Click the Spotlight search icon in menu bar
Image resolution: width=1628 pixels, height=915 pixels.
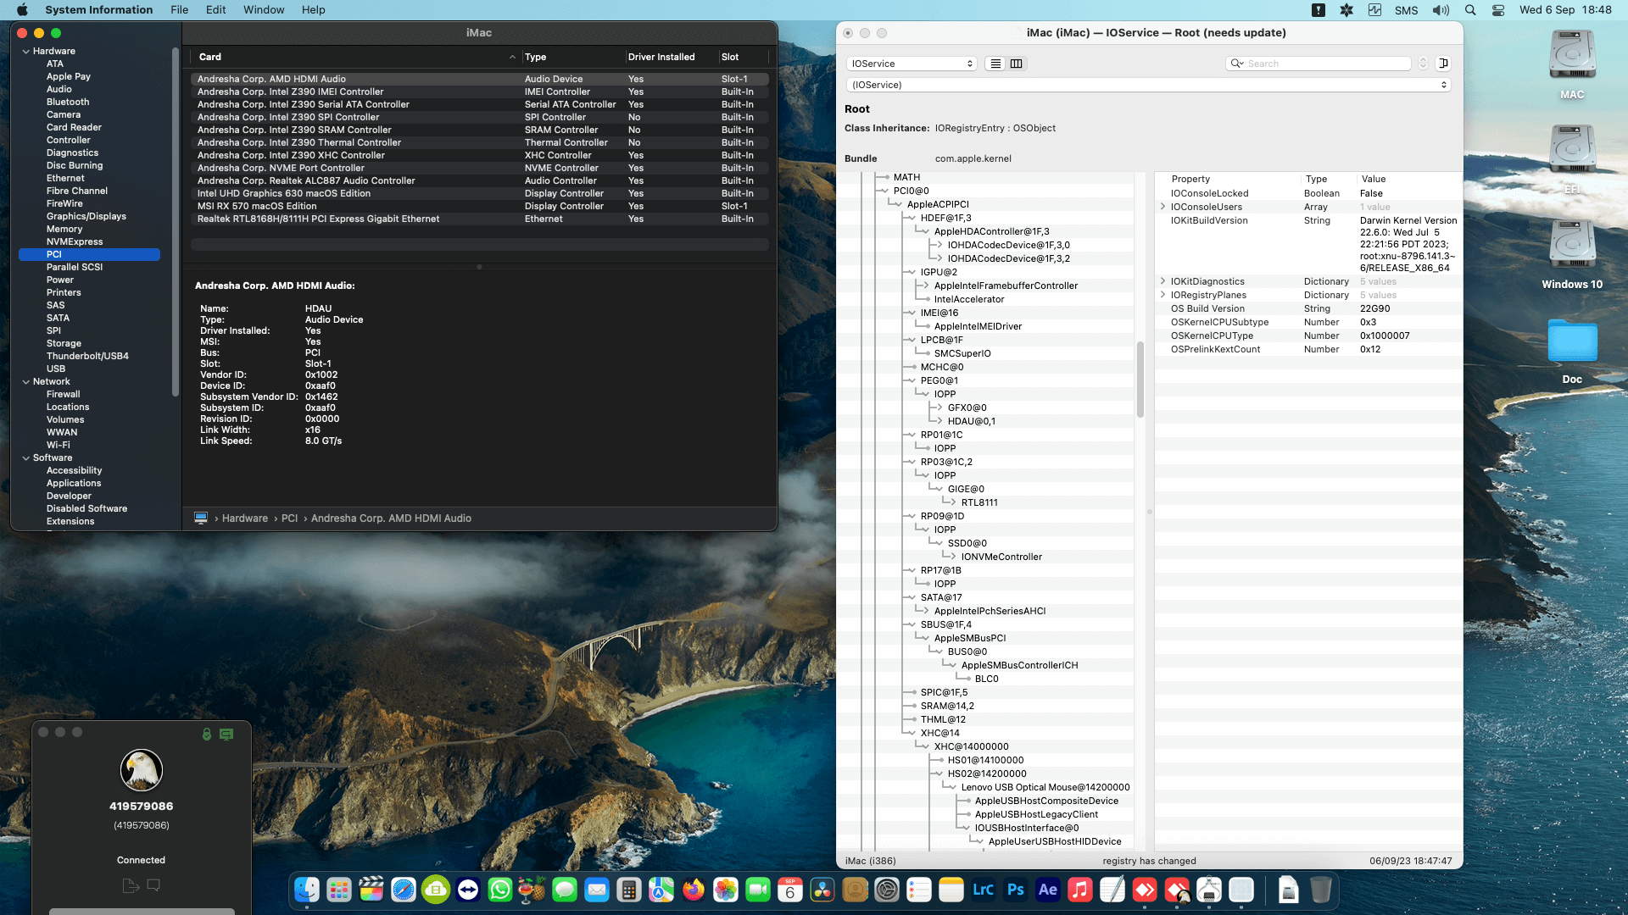(1471, 10)
